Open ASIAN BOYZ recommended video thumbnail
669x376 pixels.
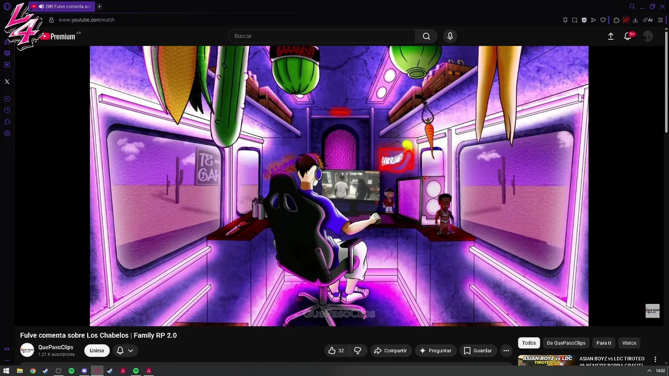[x=547, y=360]
